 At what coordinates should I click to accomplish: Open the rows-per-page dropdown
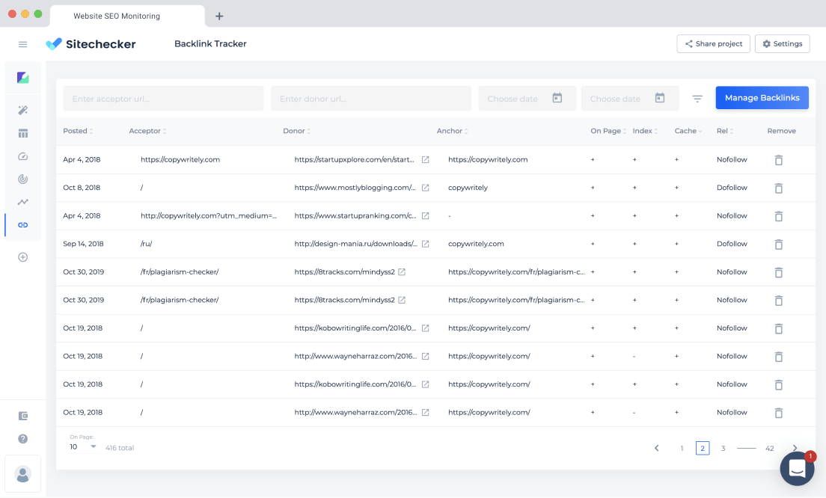83,447
